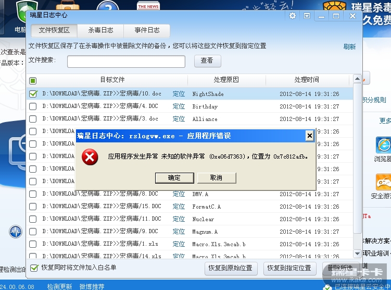Select the Birthday reason text

[205, 106]
